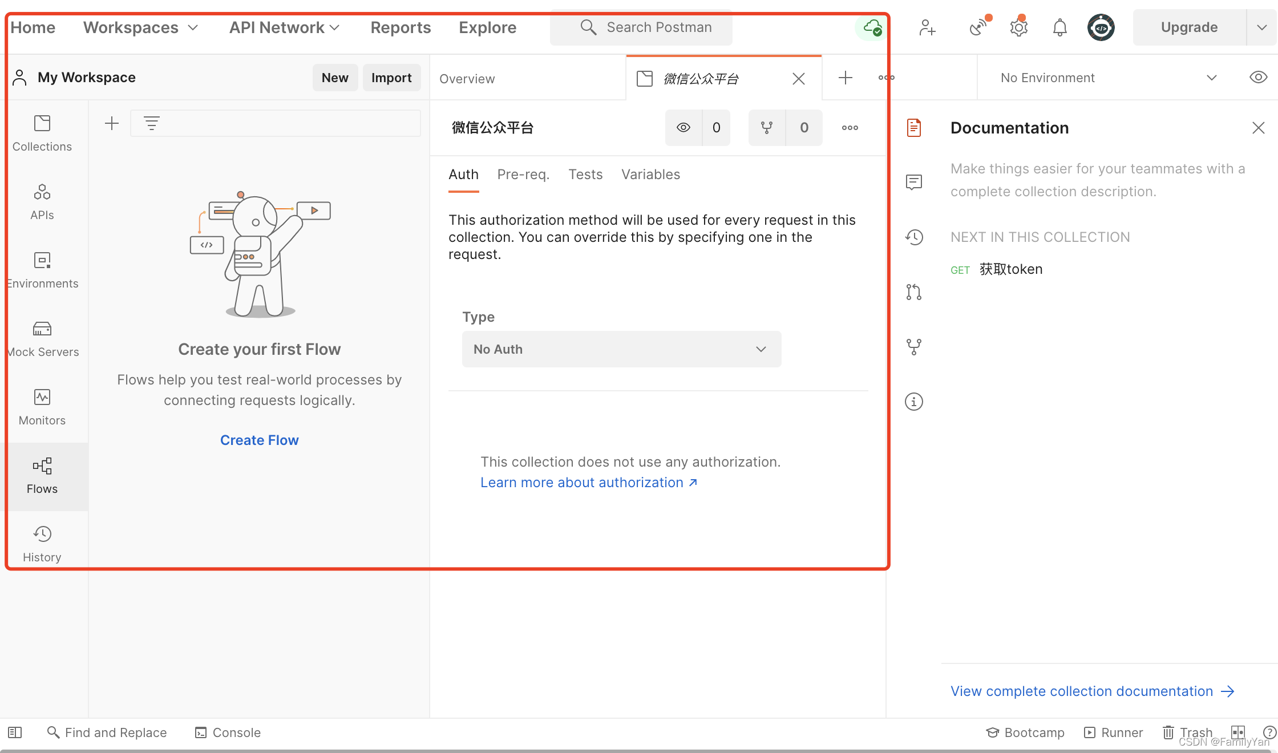Toggle the sidebar visibility in the status bar
Image resolution: width=1278 pixels, height=753 pixels.
pyautogui.click(x=15, y=732)
